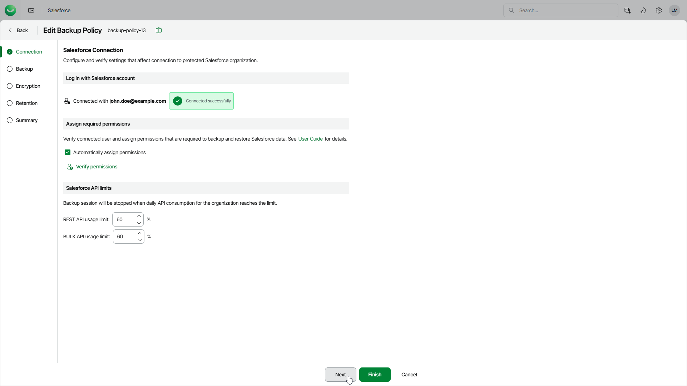Go to the Encryption step

click(28, 86)
